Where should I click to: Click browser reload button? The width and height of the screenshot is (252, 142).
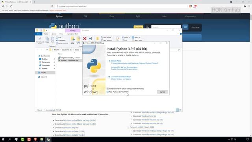11,6
